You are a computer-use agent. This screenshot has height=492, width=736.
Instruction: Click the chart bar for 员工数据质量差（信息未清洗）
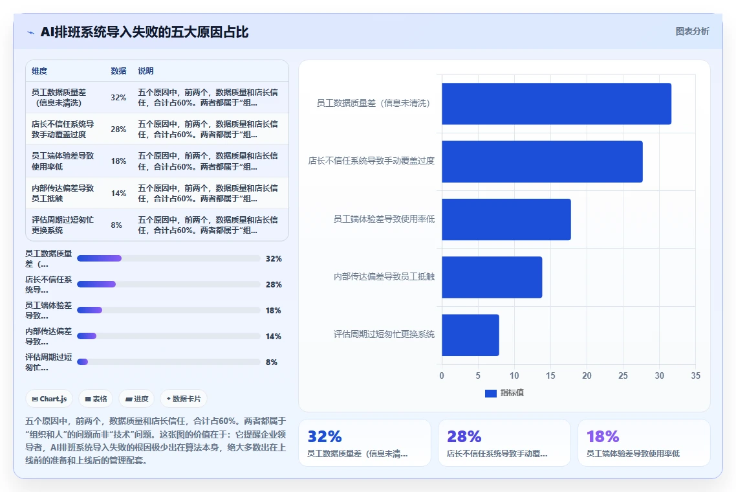(556, 104)
